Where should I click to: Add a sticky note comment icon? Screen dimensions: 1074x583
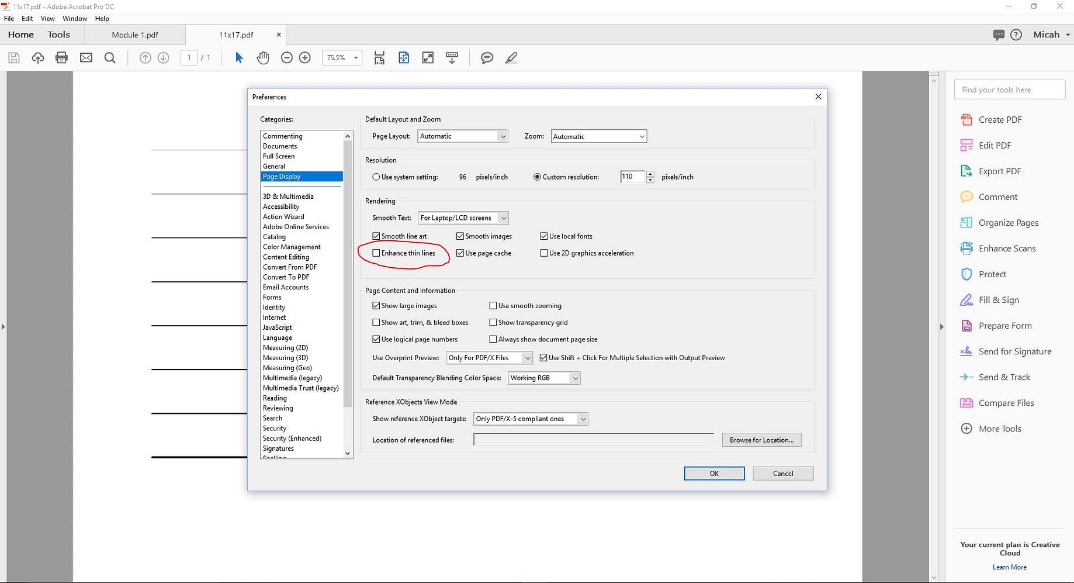pos(487,58)
